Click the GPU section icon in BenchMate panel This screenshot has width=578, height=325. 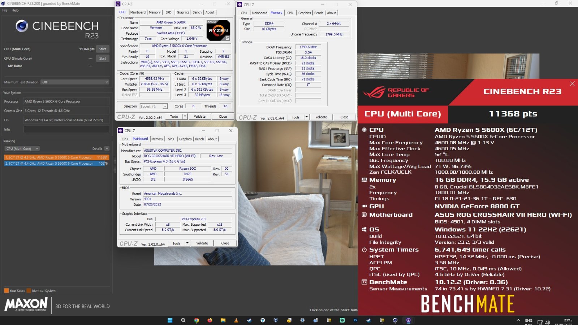click(364, 206)
